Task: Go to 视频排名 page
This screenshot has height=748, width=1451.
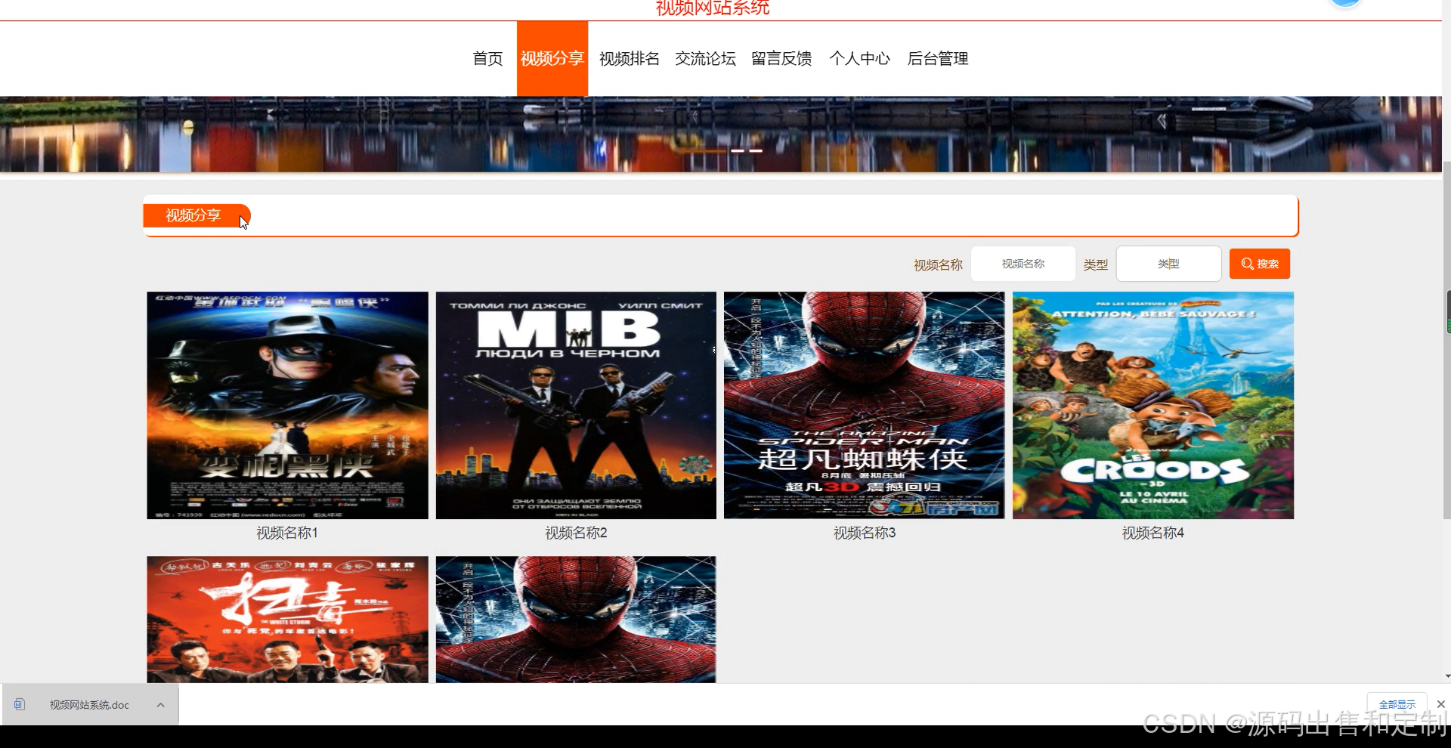Action: pyautogui.click(x=629, y=59)
